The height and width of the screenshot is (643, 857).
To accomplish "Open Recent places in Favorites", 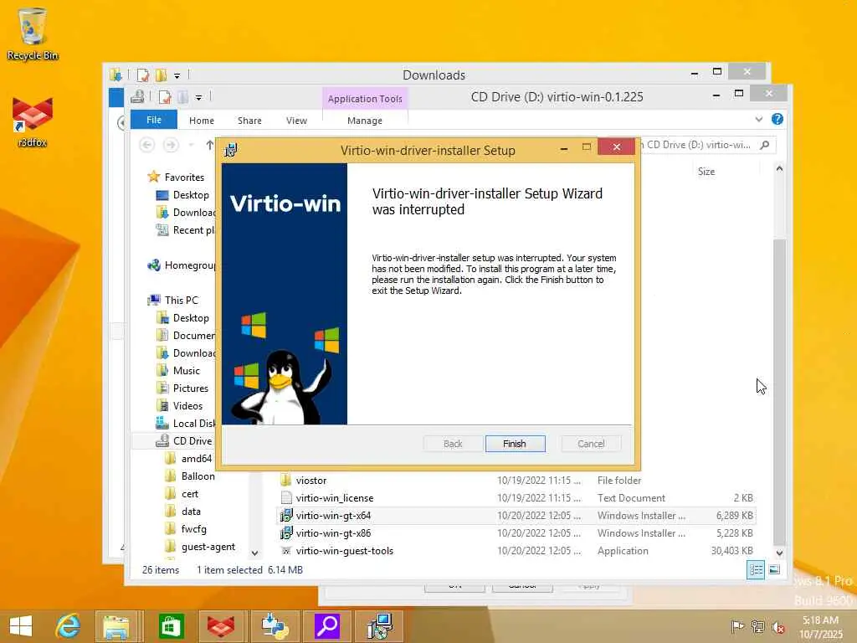I will pyautogui.click(x=186, y=230).
